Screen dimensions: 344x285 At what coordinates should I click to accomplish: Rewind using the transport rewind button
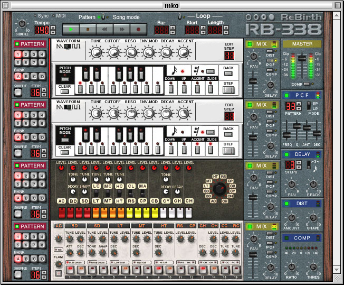(104, 29)
